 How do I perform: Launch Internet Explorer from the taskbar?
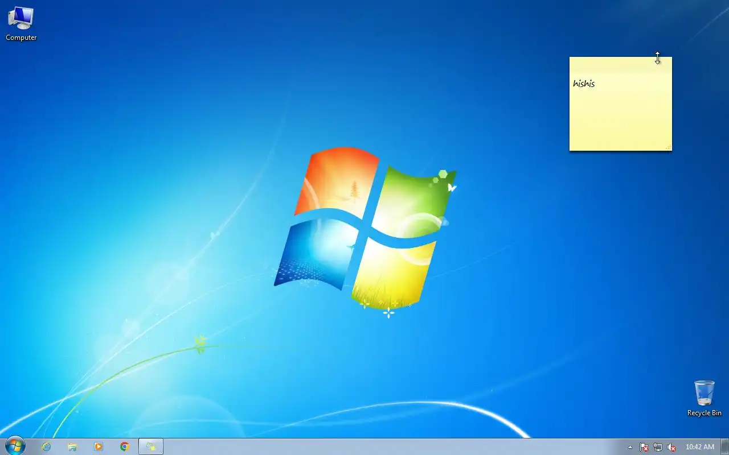click(46, 446)
